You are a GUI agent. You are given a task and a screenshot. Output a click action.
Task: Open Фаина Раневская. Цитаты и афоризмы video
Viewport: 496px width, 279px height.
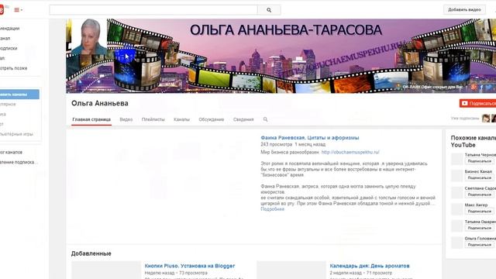click(x=310, y=138)
